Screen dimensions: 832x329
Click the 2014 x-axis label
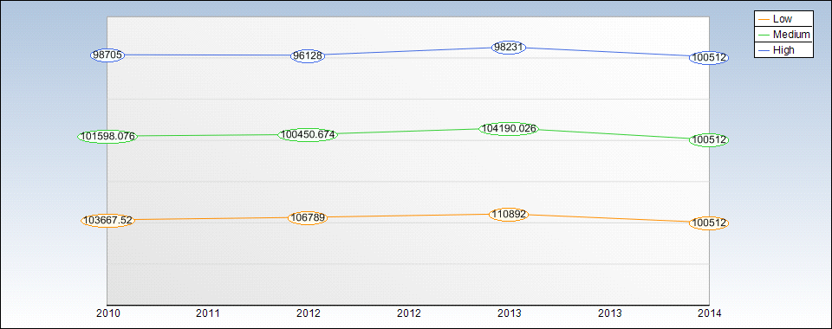pos(709,313)
